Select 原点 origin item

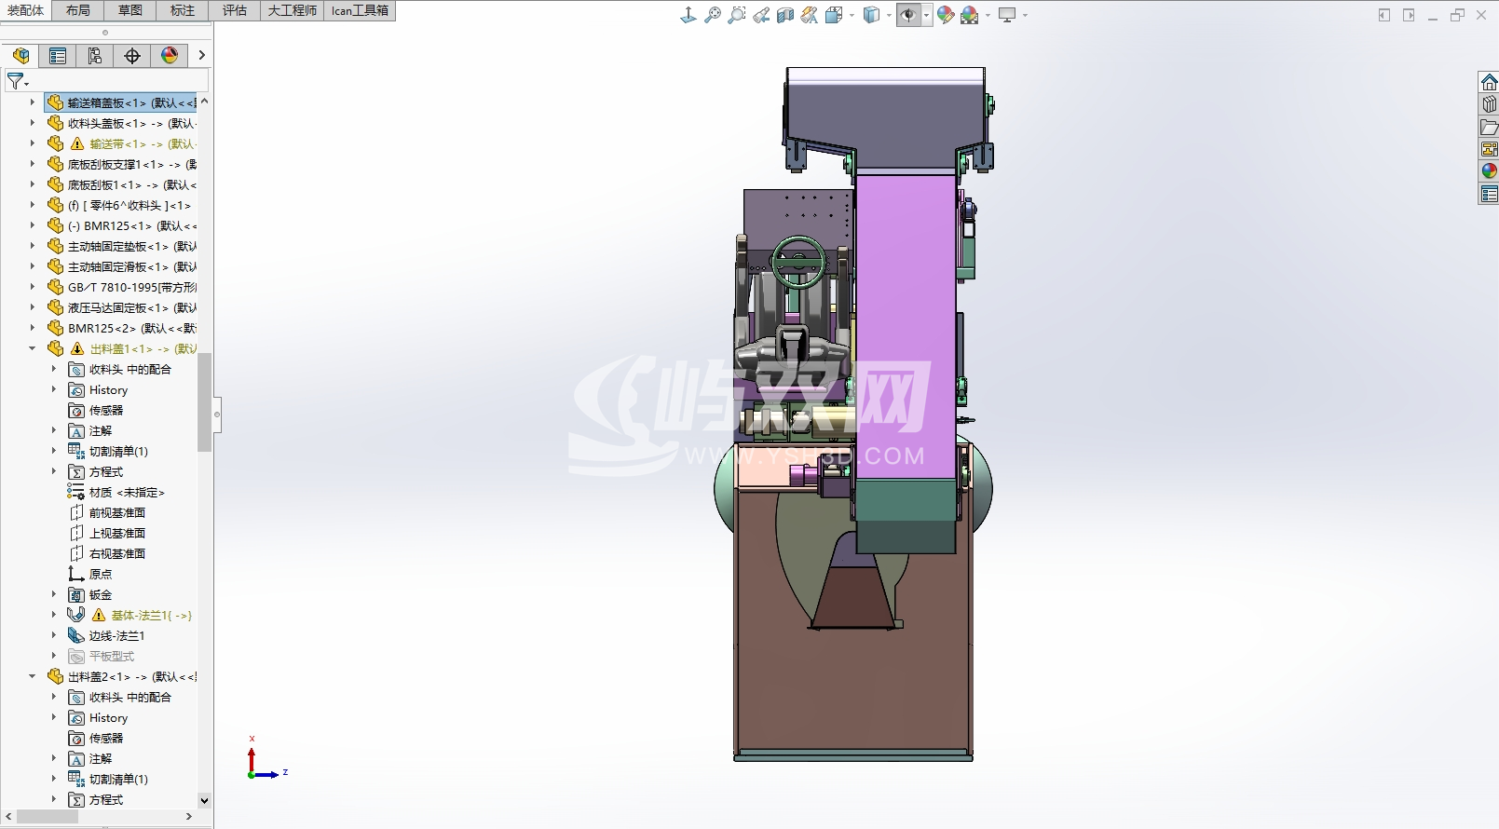tap(90, 574)
